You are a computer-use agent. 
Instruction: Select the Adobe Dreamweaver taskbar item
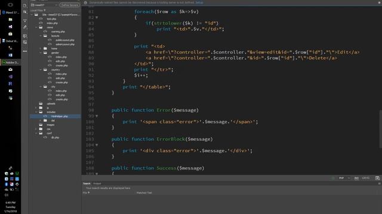pyautogui.click(x=11, y=62)
